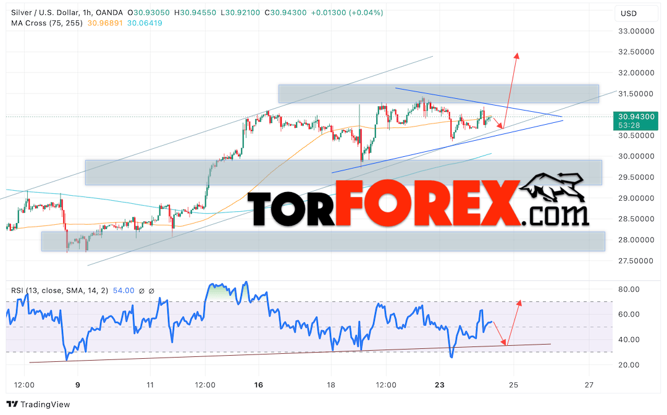Click the TradingView logo icon
Viewport: 667px width, 415px height.
[x=12, y=405]
